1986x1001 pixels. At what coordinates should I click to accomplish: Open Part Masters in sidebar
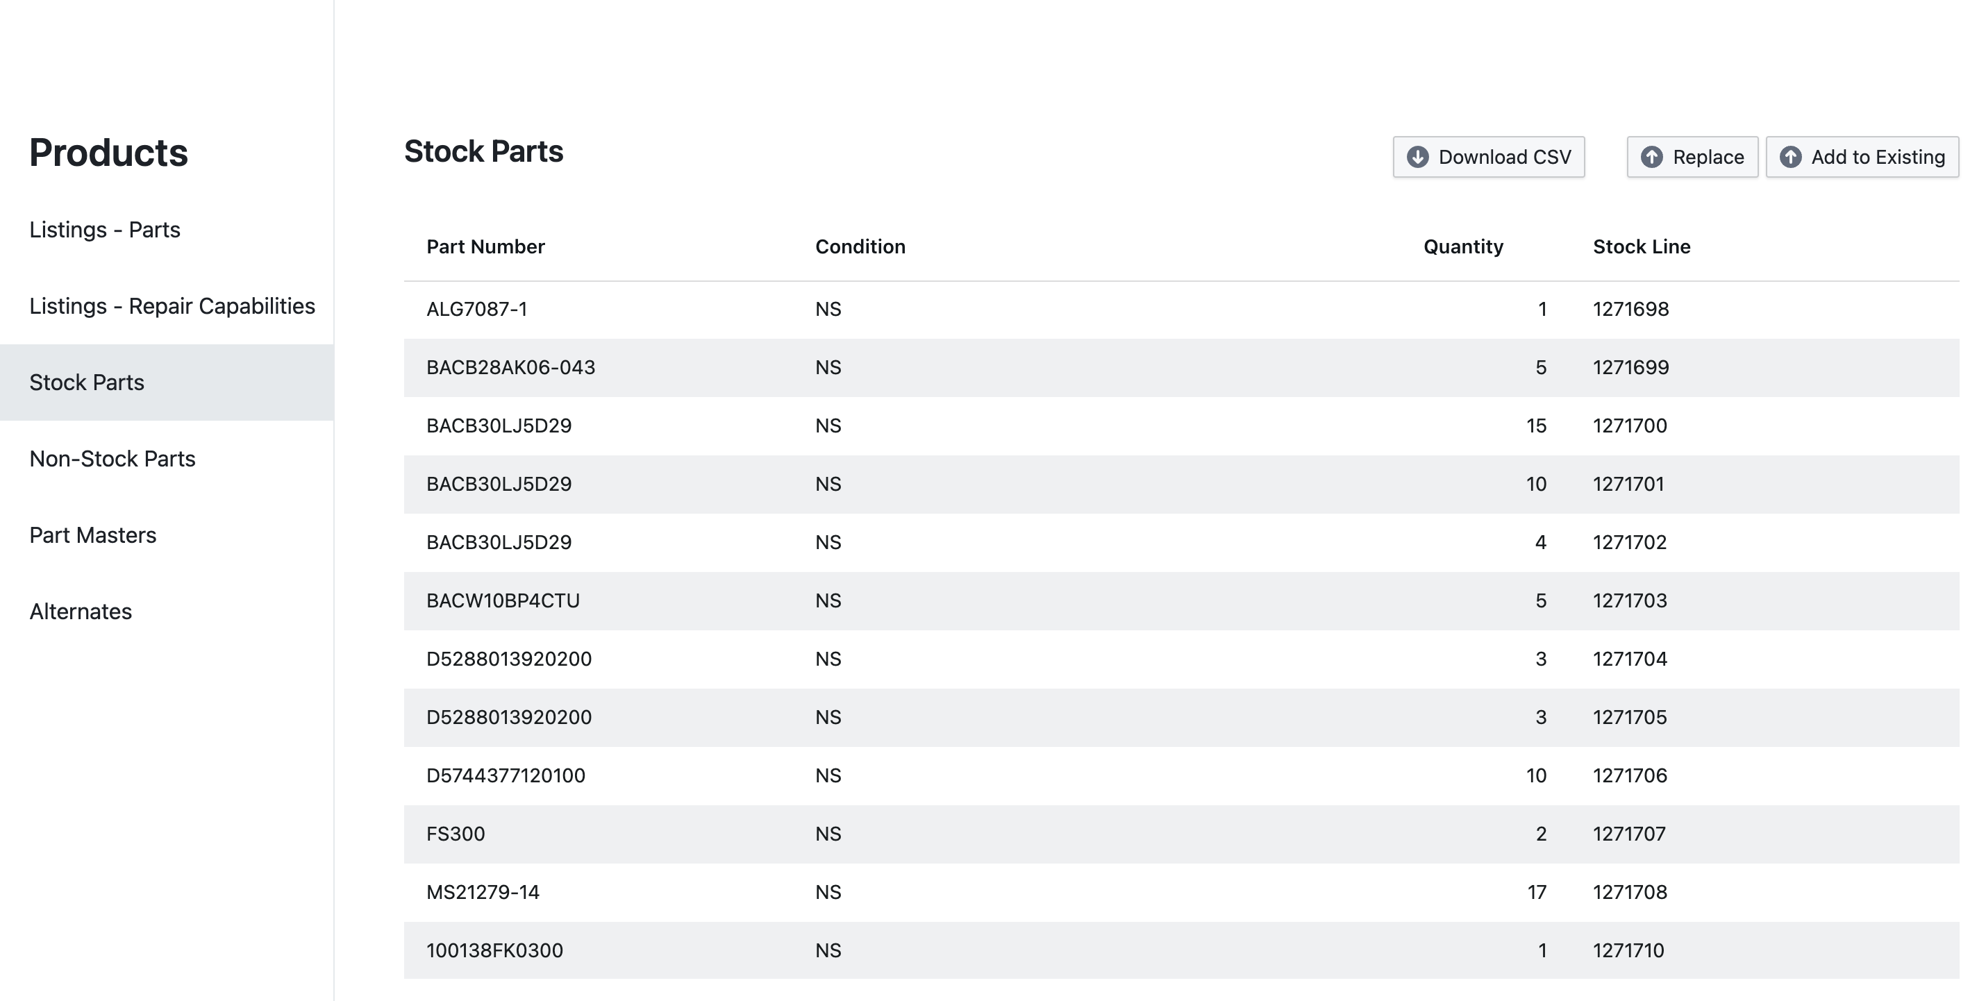[x=92, y=535]
